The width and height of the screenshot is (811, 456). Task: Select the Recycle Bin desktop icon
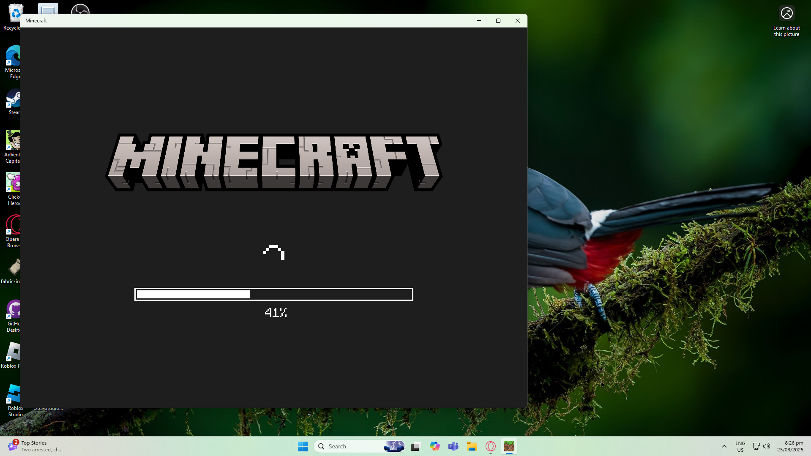(x=14, y=15)
